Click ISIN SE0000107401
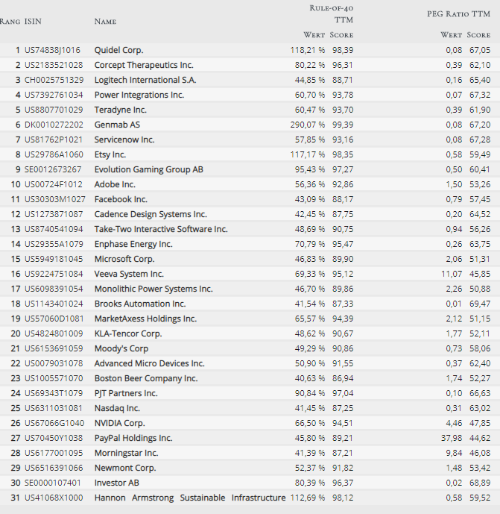 point(52,483)
